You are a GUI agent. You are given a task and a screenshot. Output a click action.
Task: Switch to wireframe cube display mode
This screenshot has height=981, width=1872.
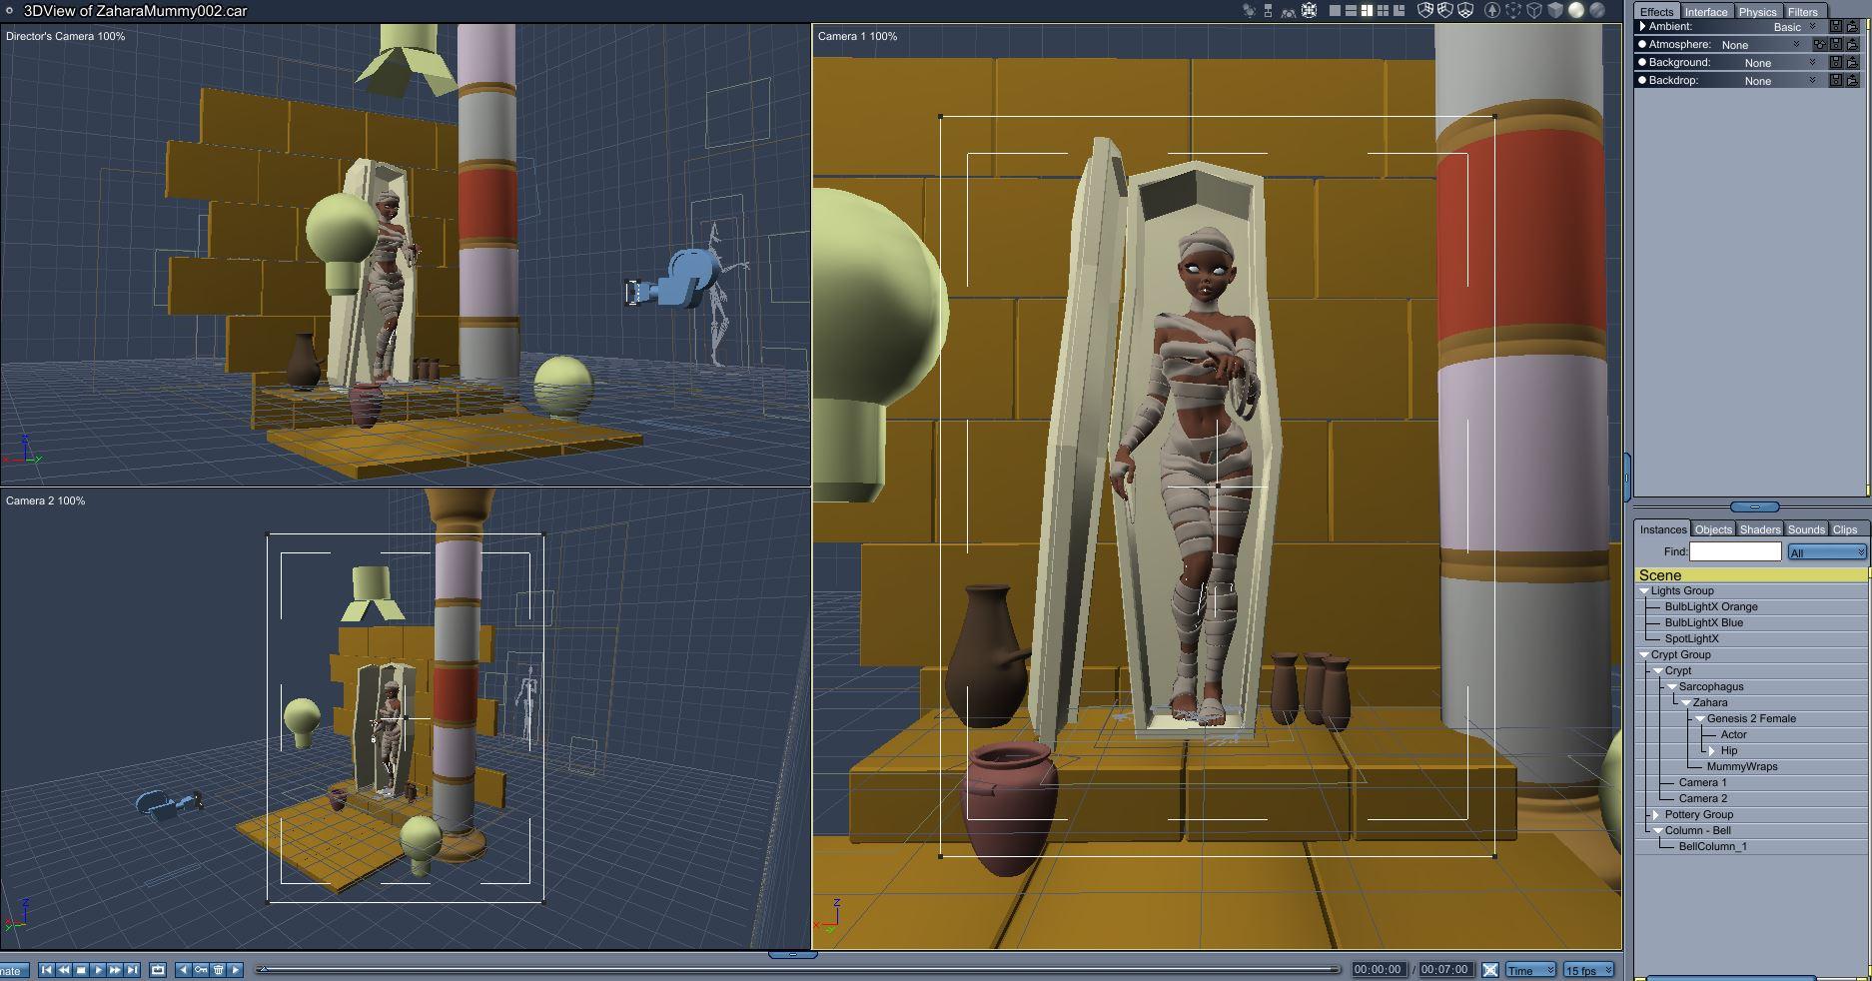[x=1534, y=10]
